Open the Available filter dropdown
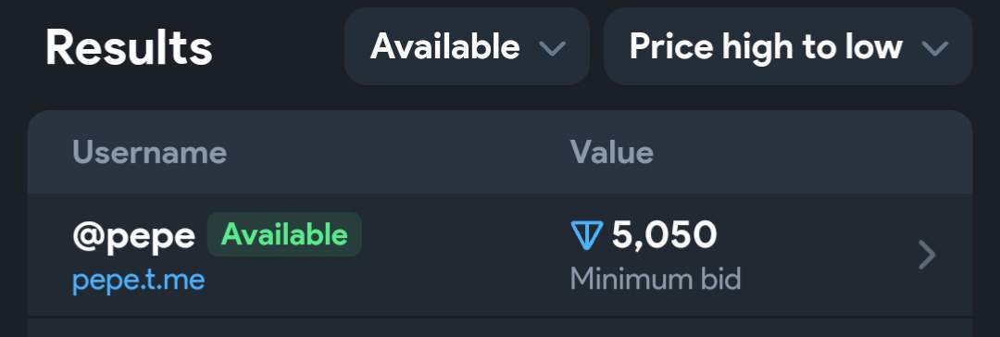The image size is (1000, 337). click(466, 46)
